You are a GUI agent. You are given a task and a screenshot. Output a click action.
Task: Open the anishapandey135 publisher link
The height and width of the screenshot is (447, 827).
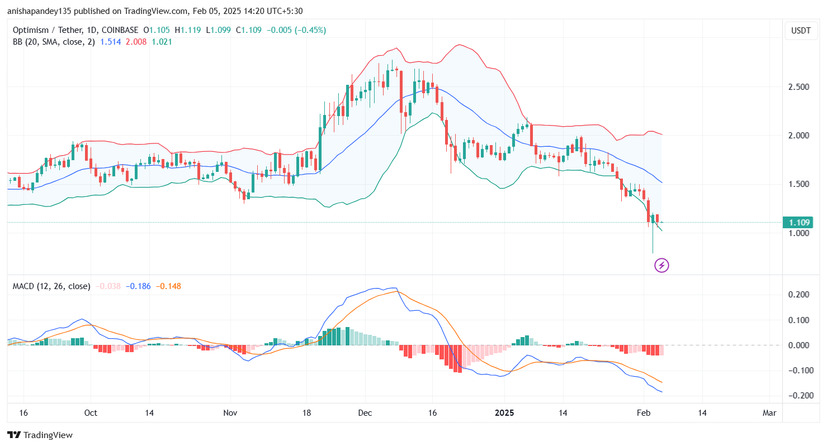pyautogui.click(x=39, y=11)
